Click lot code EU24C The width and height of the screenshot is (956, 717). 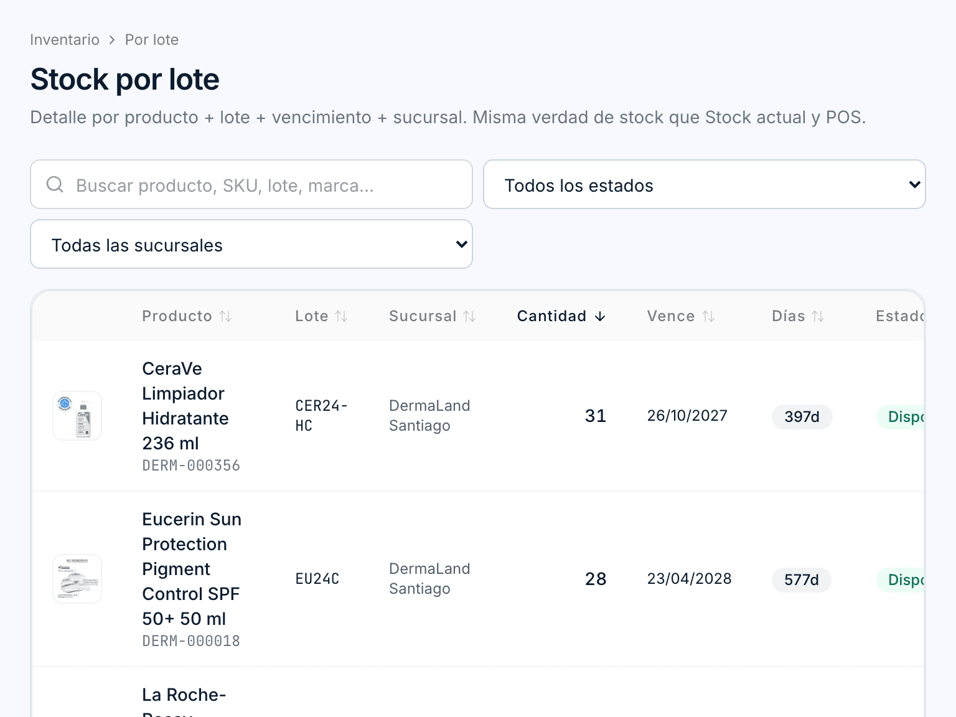pos(317,579)
